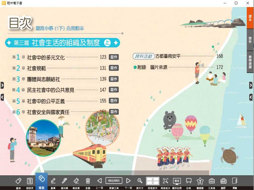Open the 工具箱 toolbox icon
Image resolution: width=254 pixels, height=190 pixels.
click(212, 181)
